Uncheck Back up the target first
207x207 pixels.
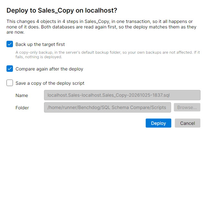coord(10,44)
